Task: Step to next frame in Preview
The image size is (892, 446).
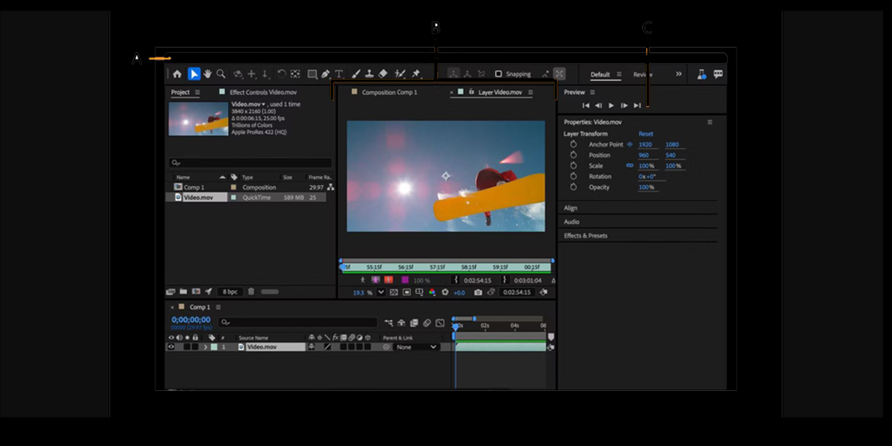Action: tap(624, 106)
